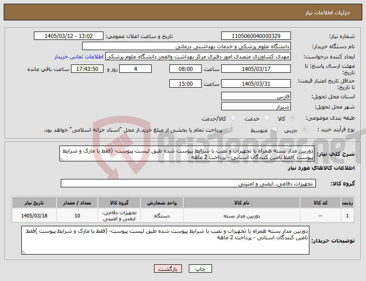Toggle the treasury bonds payment checkbox
366x281 pixels.
coord(229,129)
